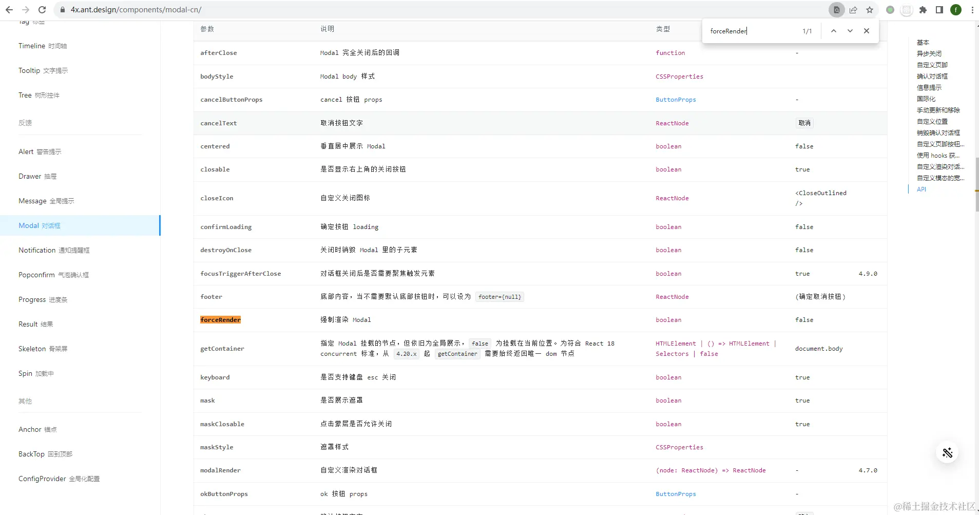979x515 pixels.
Task: Open BackTop 回到顶部 in sidebar
Action: (45, 454)
